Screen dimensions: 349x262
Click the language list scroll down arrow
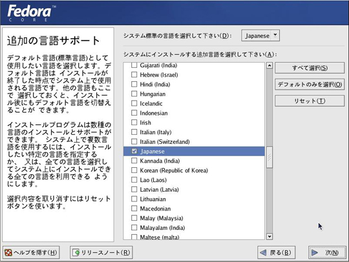tap(270, 236)
